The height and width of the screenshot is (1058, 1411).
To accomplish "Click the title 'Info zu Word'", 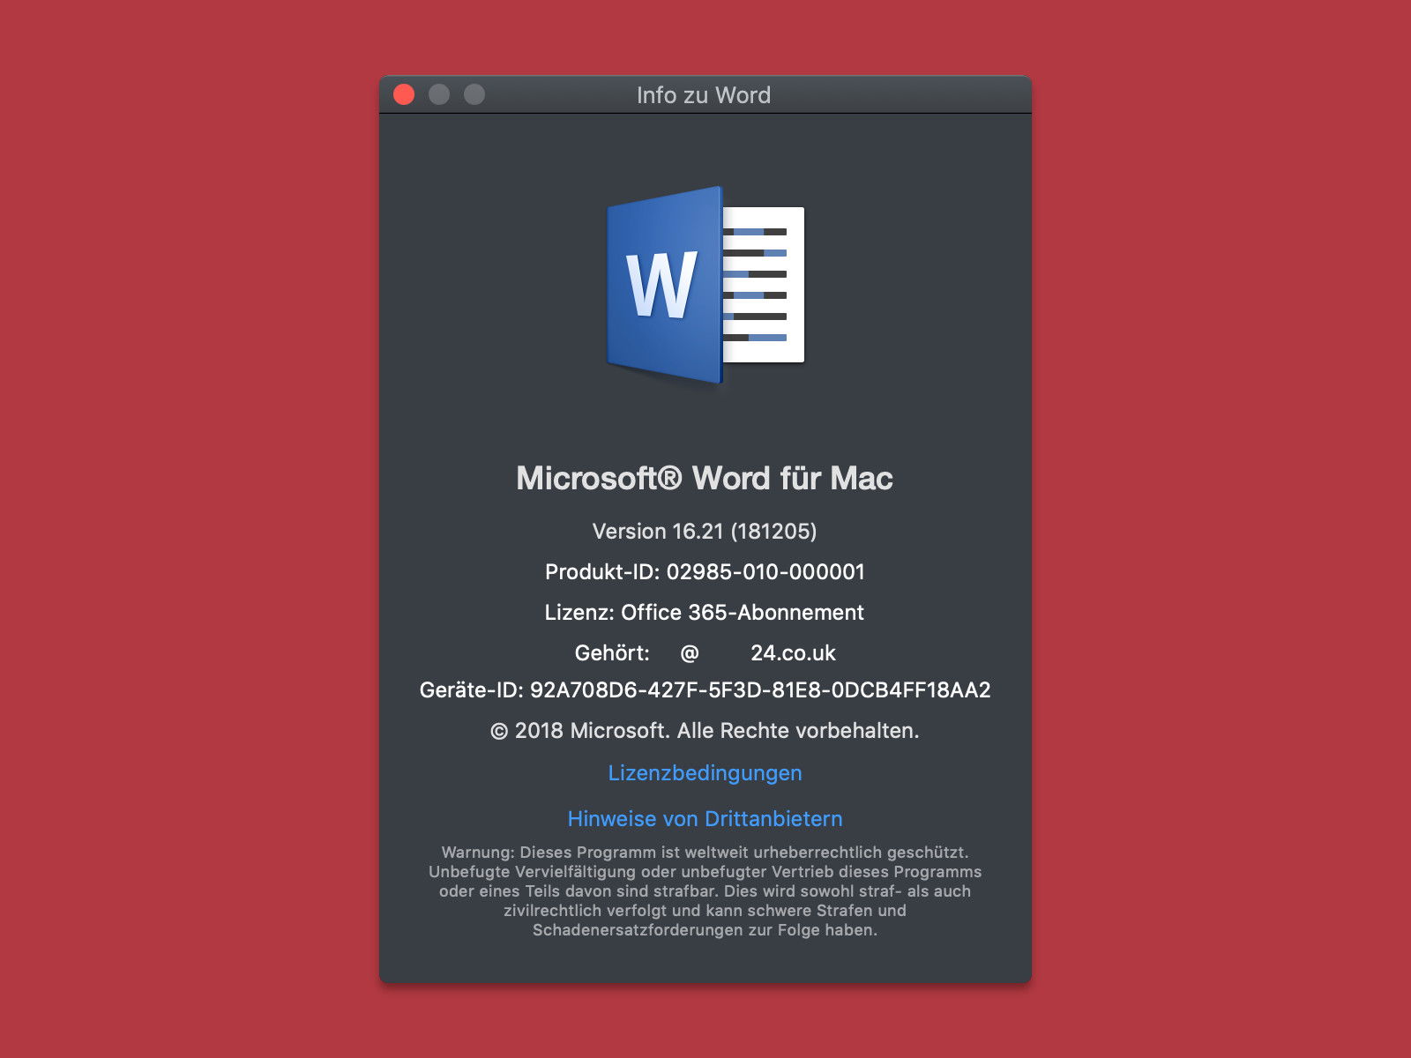I will (x=704, y=95).
